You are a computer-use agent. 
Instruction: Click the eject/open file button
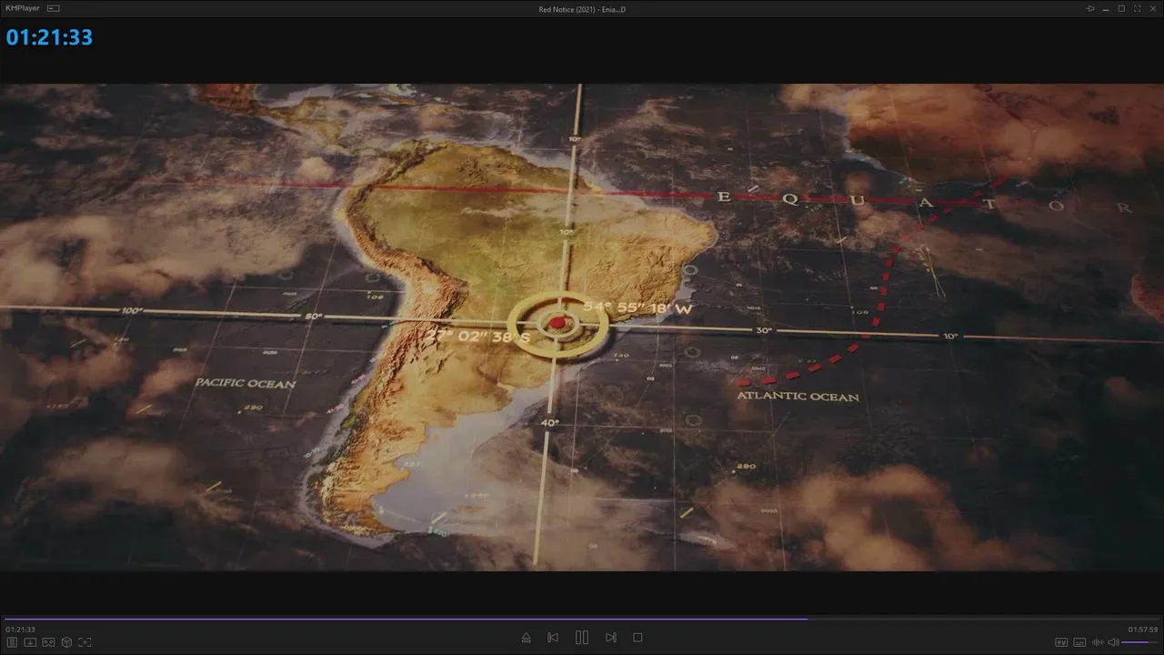point(526,638)
